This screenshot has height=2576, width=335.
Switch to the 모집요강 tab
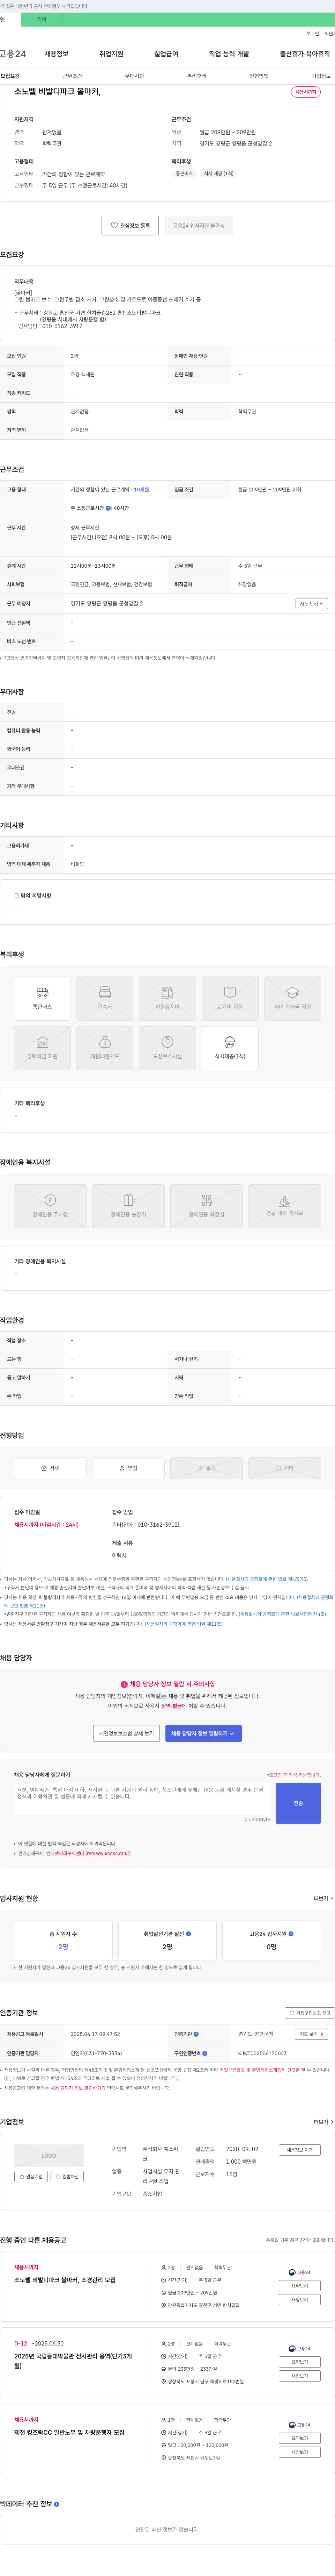[x=10, y=76]
